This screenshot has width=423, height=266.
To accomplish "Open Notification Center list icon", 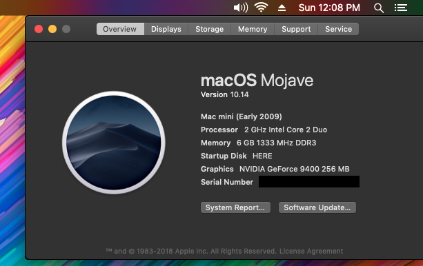I will 401,8.
